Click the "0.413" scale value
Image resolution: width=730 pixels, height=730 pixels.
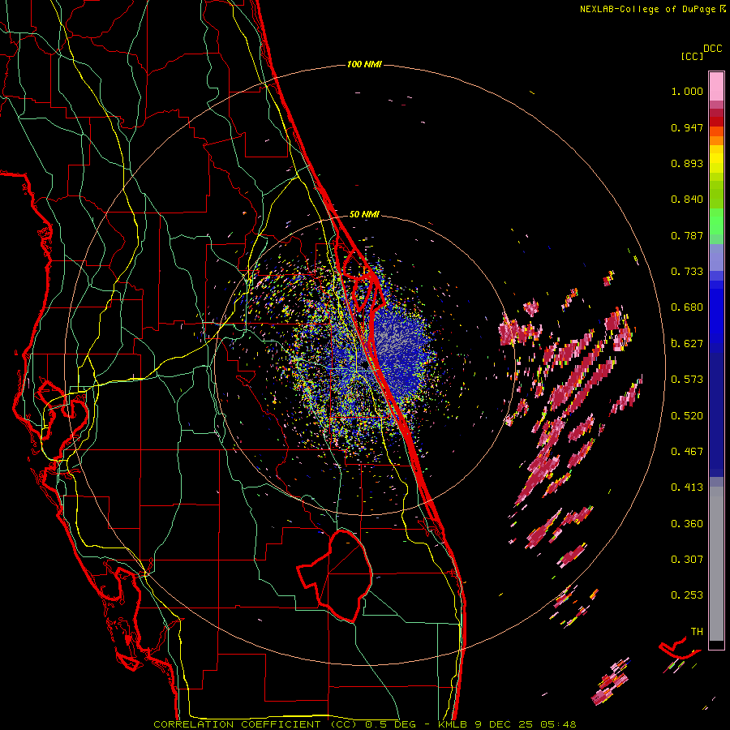point(687,487)
